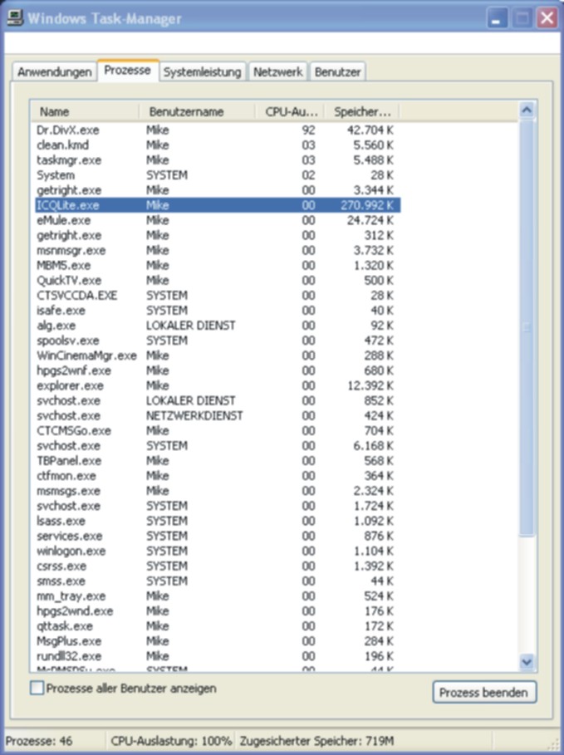This screenshot has width=564, height=755.
Task: Open the Benutzer tab
Action: [337, 71]
